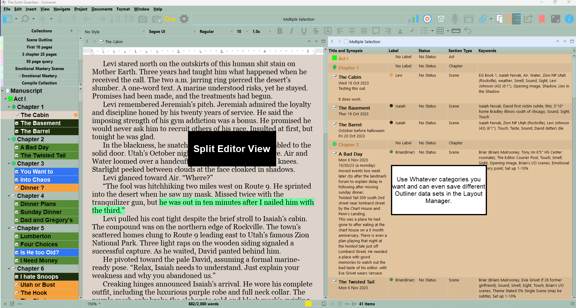Open the Insert menu
Image resolution: width=576 pixels, height=308 pixels.
pos(31,9)
